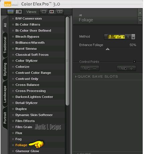Click the filter list scrollbar thumb
This screenshot has height=154, width=144.
(x=67, y=61)
